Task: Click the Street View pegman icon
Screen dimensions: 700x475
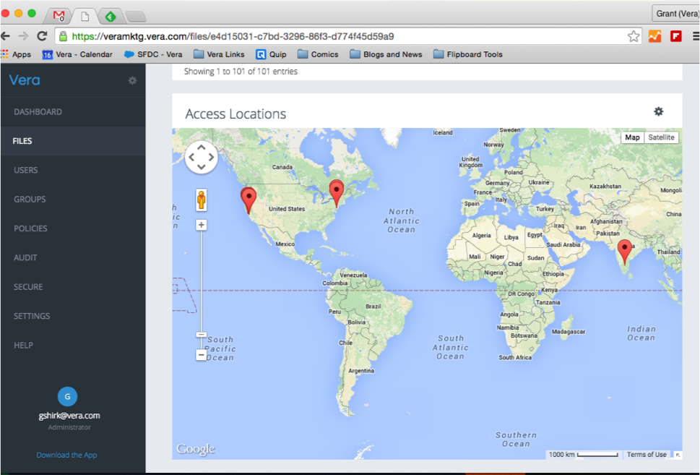Action: coord(201,200)
